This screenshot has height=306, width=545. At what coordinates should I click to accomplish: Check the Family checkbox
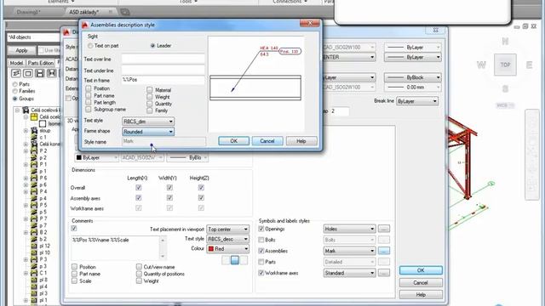click(x=150, y=110)
